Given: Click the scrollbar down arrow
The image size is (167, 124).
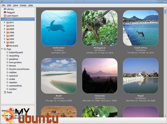Looking at the screenshot, I should pos(165,116).
